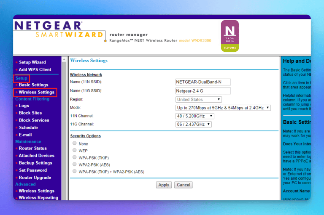Click the sidebar scrollbar up arrow
The width and height of the screenshot is (324, 215).
coord(64,59)
